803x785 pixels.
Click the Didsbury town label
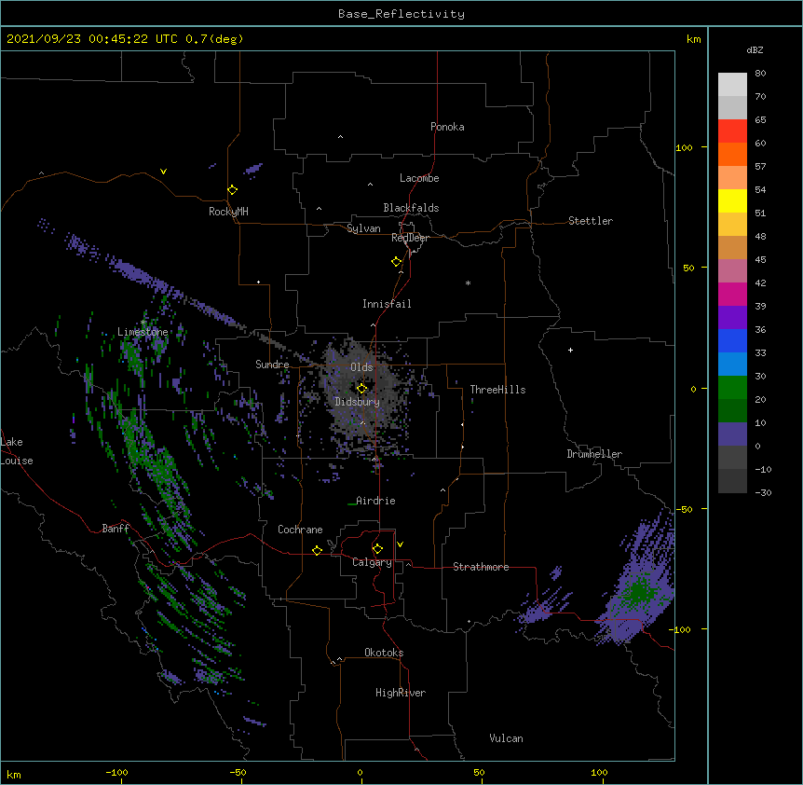[358, 402]
